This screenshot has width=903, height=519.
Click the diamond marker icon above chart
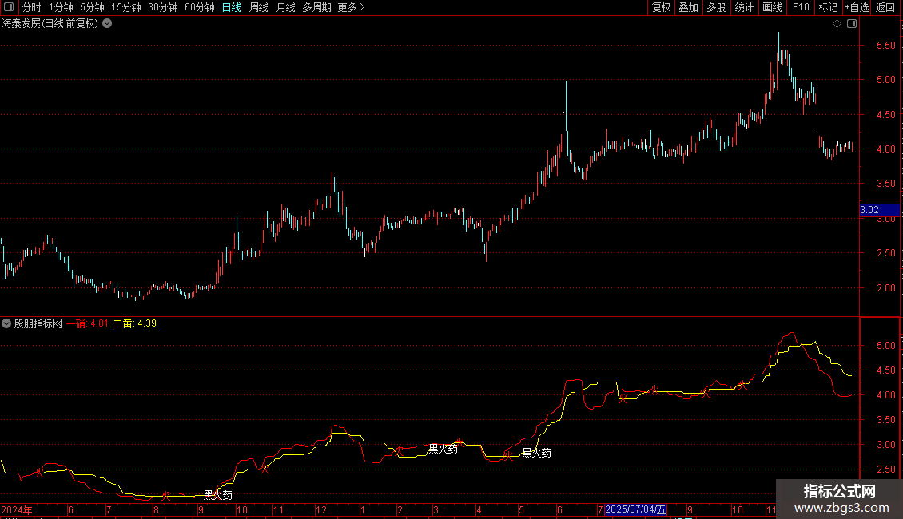[837, 24]
